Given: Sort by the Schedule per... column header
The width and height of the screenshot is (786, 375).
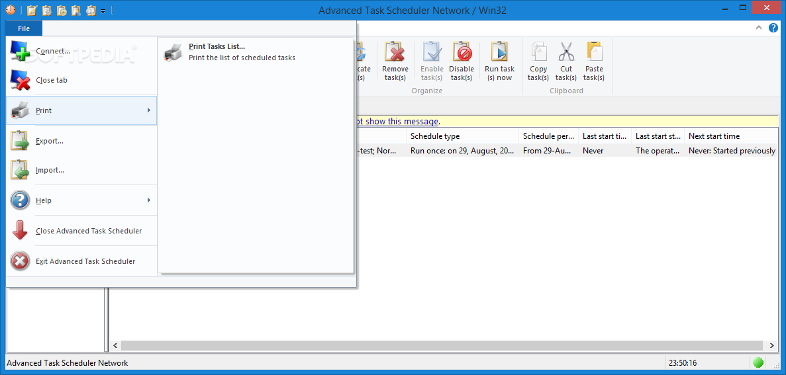Looking at the screenshot, I should click(548, 136).
